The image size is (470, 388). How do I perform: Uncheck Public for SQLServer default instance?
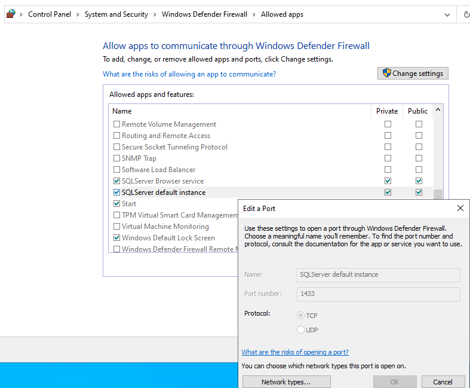419,192
